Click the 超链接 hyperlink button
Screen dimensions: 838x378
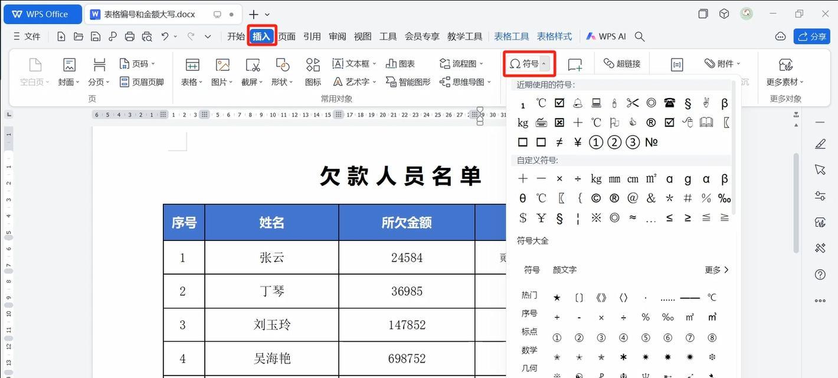point(622,64)
